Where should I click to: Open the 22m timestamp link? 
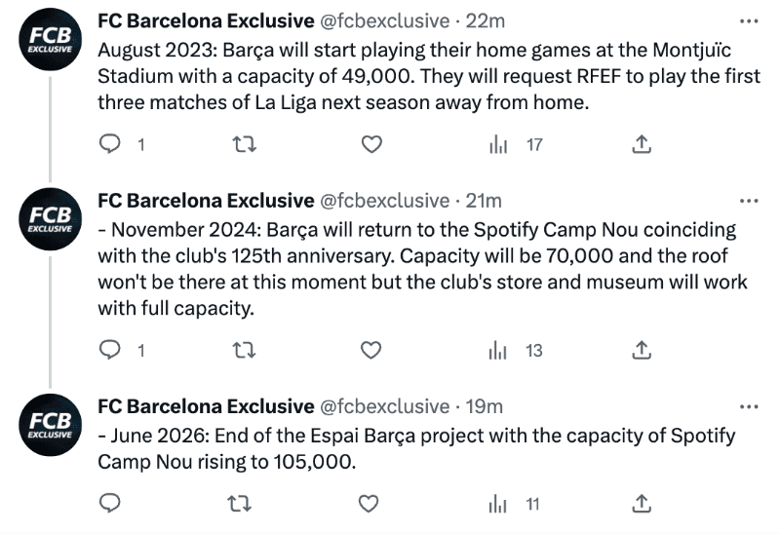click(486, 20)
